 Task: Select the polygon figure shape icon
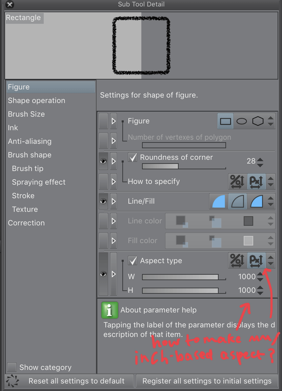coord(258,121)
